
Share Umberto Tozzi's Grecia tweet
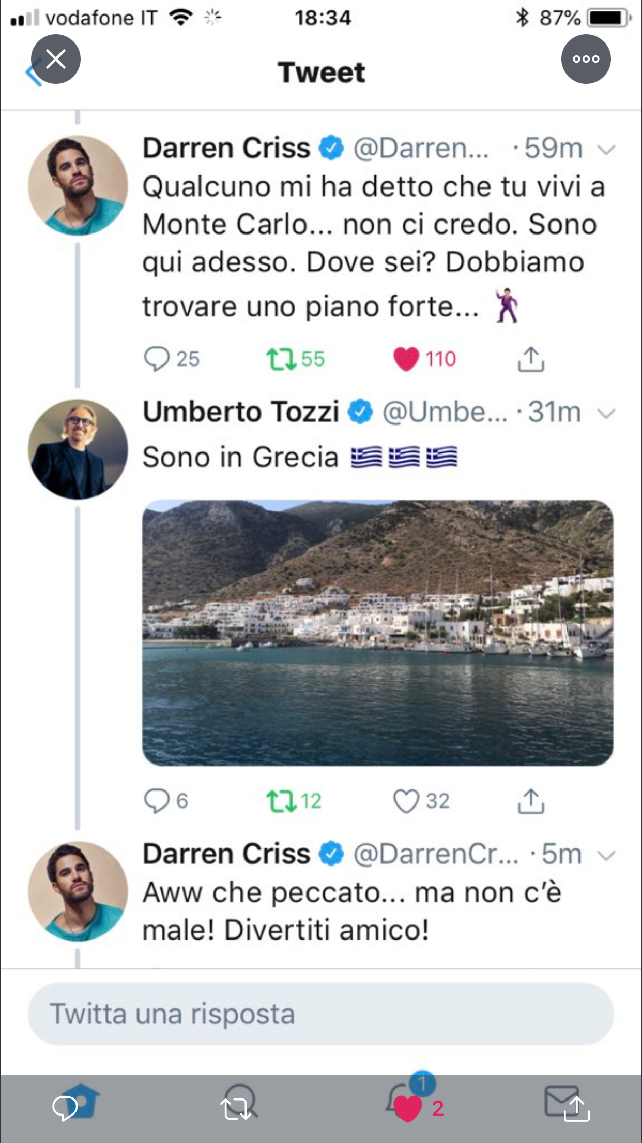click(531, 801)
